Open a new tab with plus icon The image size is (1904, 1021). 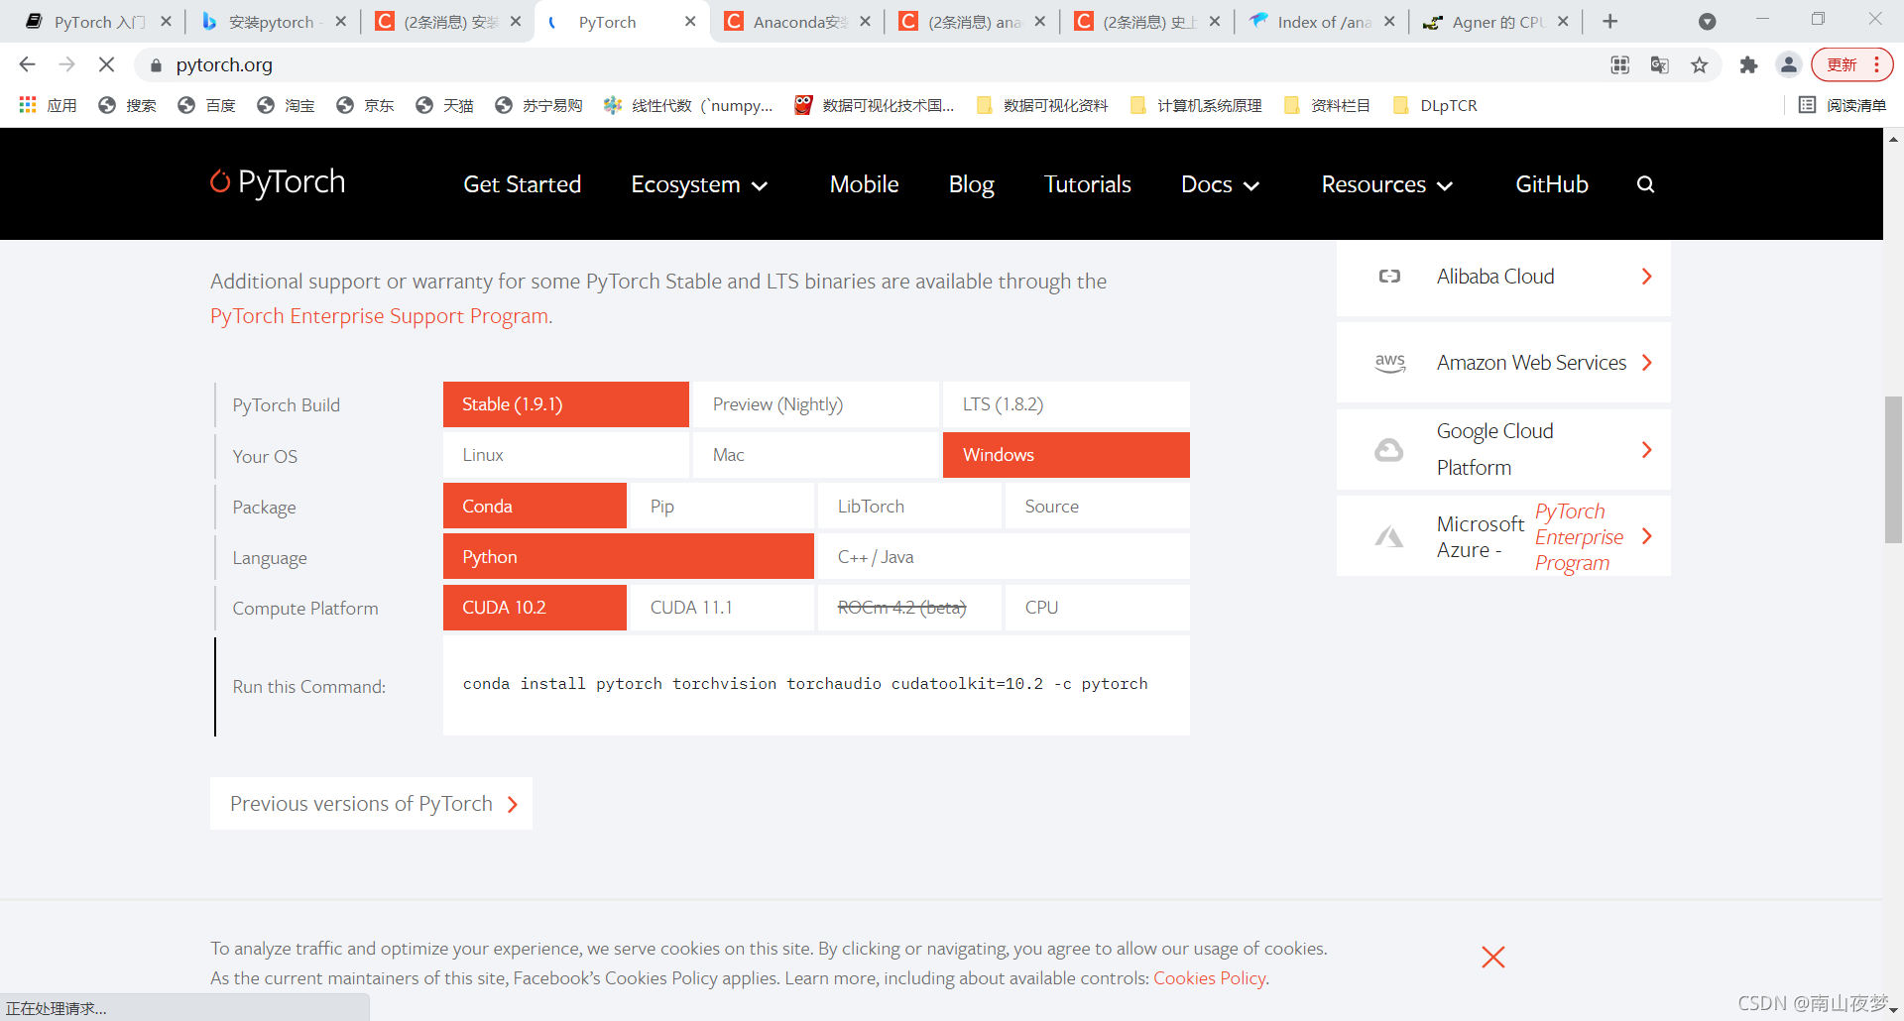click(x=1610, y=22)
